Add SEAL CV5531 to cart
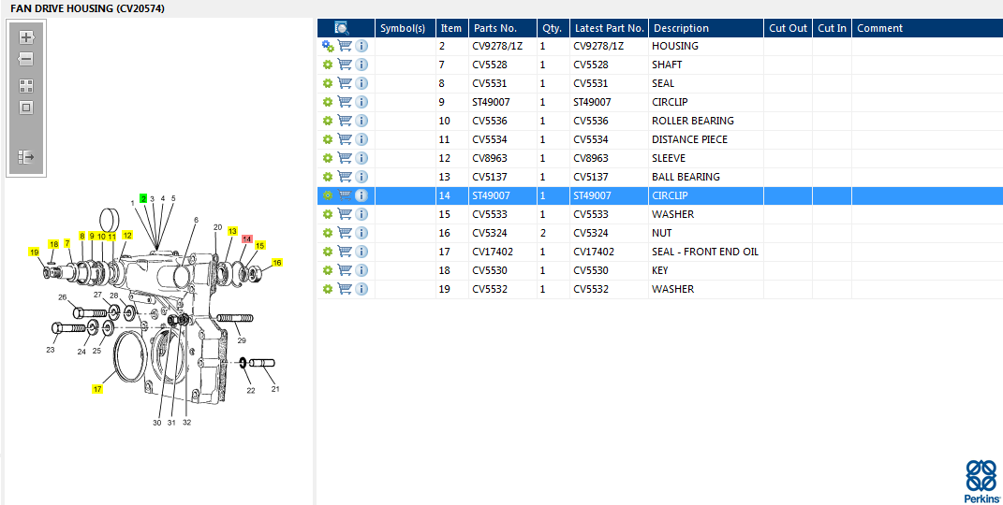The height and width of the screenshot is (505, 1003). (x=345, y=83)
